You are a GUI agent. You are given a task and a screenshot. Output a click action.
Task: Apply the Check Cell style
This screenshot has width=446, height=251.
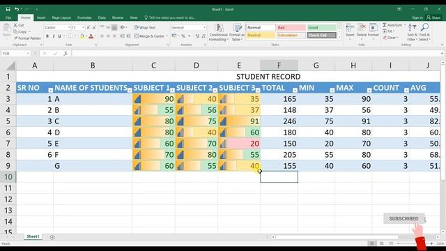tap(322, 36)
